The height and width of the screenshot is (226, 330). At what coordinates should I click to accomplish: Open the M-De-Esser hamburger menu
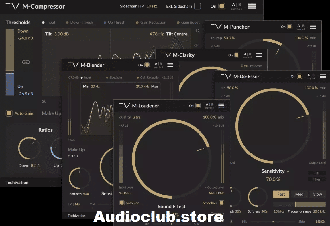(323, 76)
